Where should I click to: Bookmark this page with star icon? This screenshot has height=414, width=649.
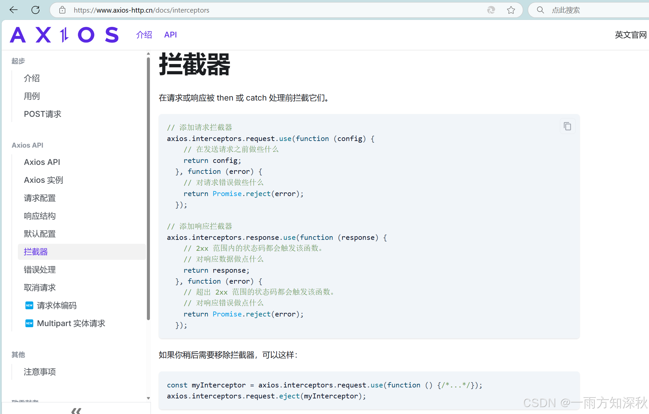511,10
